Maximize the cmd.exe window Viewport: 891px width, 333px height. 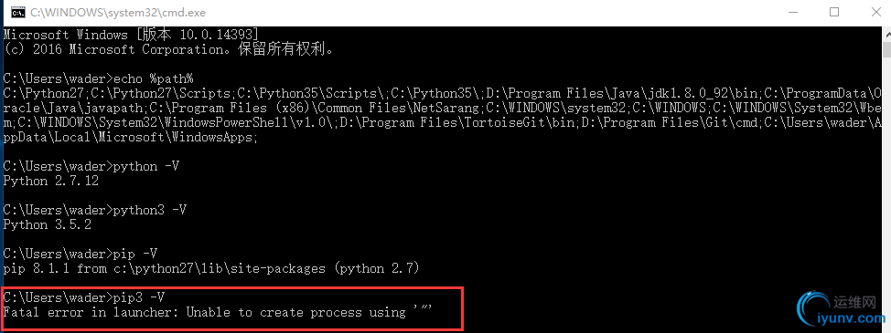tap(834, 13)
